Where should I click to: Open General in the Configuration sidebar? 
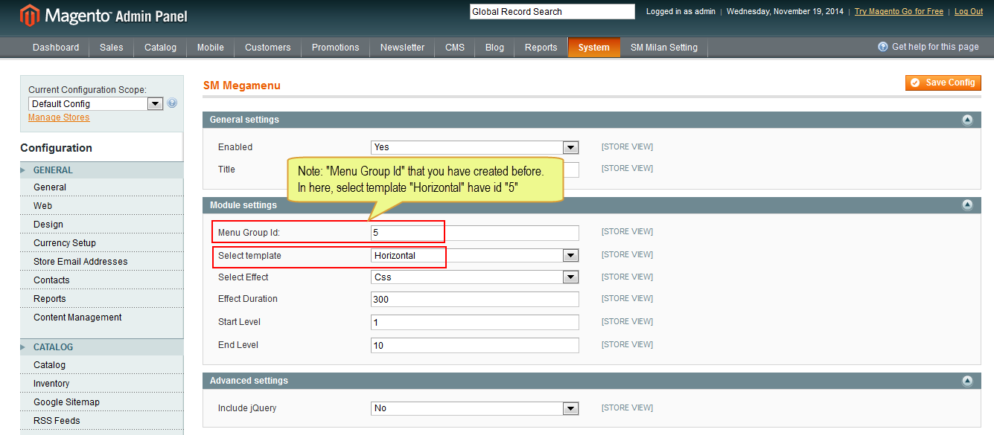pos(50,187)
